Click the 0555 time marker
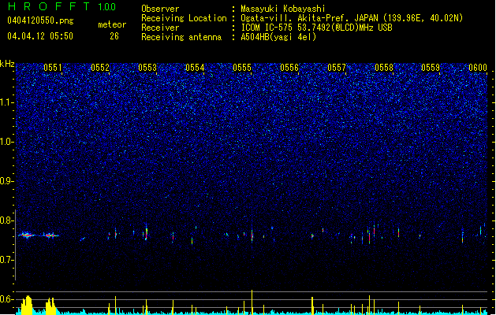 [242, 68]
